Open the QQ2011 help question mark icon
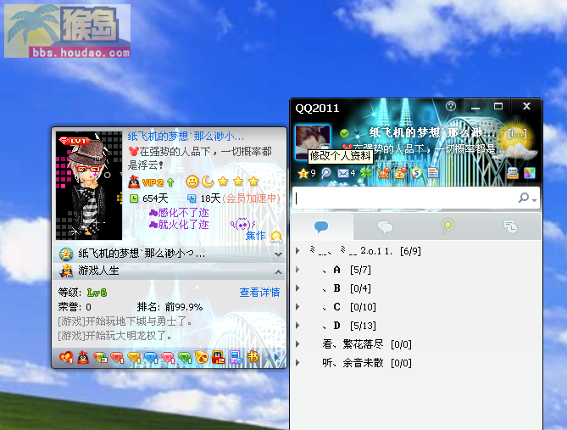The image size is (567, 430). pos(451,106)
